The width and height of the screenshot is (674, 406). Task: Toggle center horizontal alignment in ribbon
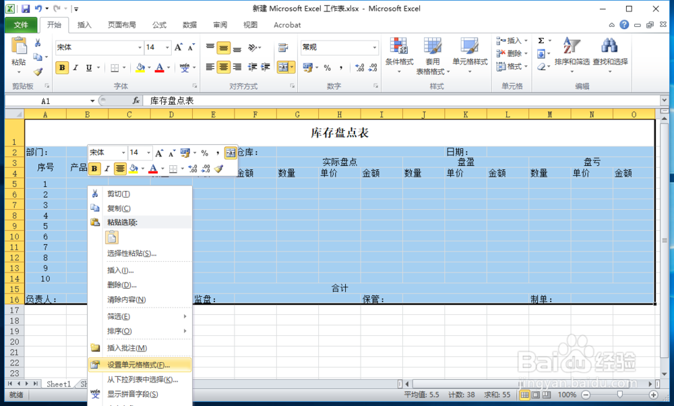click(223, 67)
